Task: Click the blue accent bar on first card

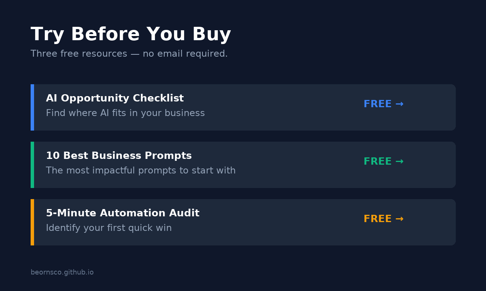Action: (x=32, y=107)
